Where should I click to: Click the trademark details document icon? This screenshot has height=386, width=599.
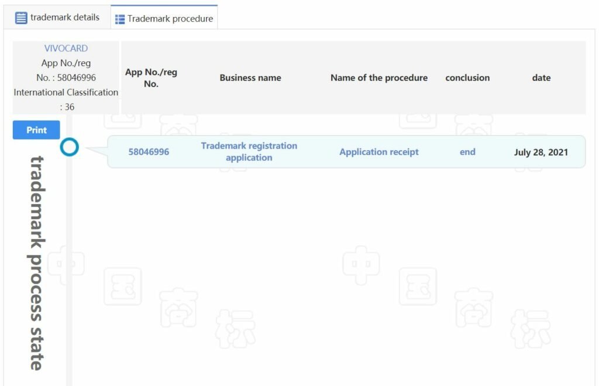pyautogui.click(x=21, y=18)
